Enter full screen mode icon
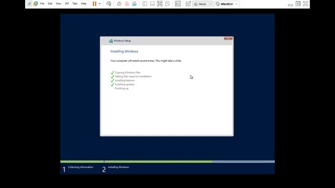335x188 pixels. point(160,4)
